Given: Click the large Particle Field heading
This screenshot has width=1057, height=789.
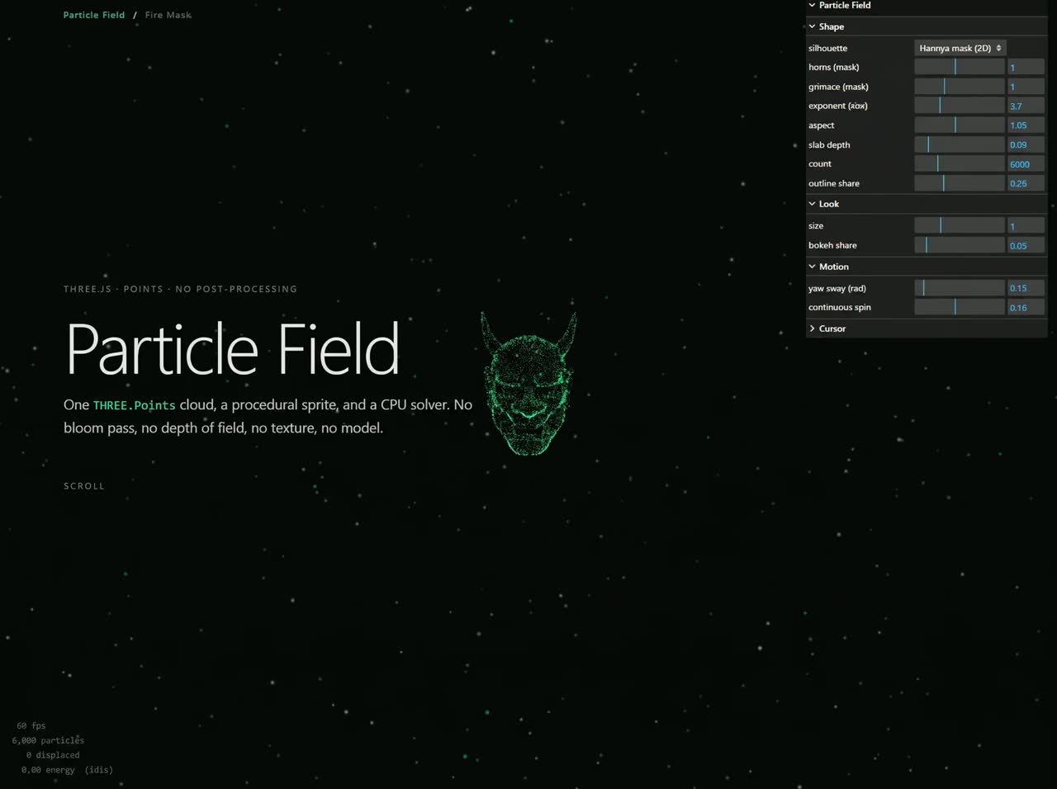Looking at the screenshot, I should (x=232, y=349).
